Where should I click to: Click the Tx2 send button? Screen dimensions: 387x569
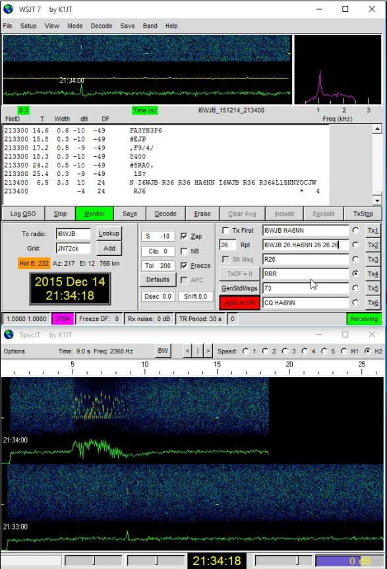372,245
